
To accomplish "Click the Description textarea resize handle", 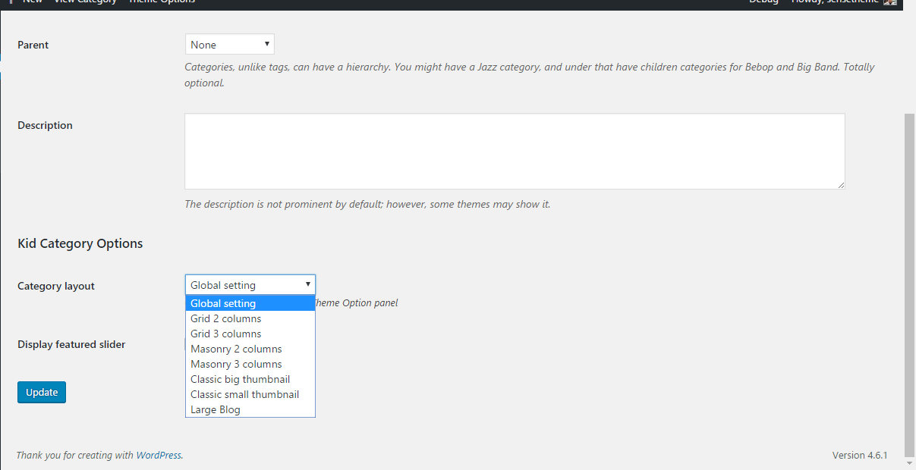I will 840,184.
